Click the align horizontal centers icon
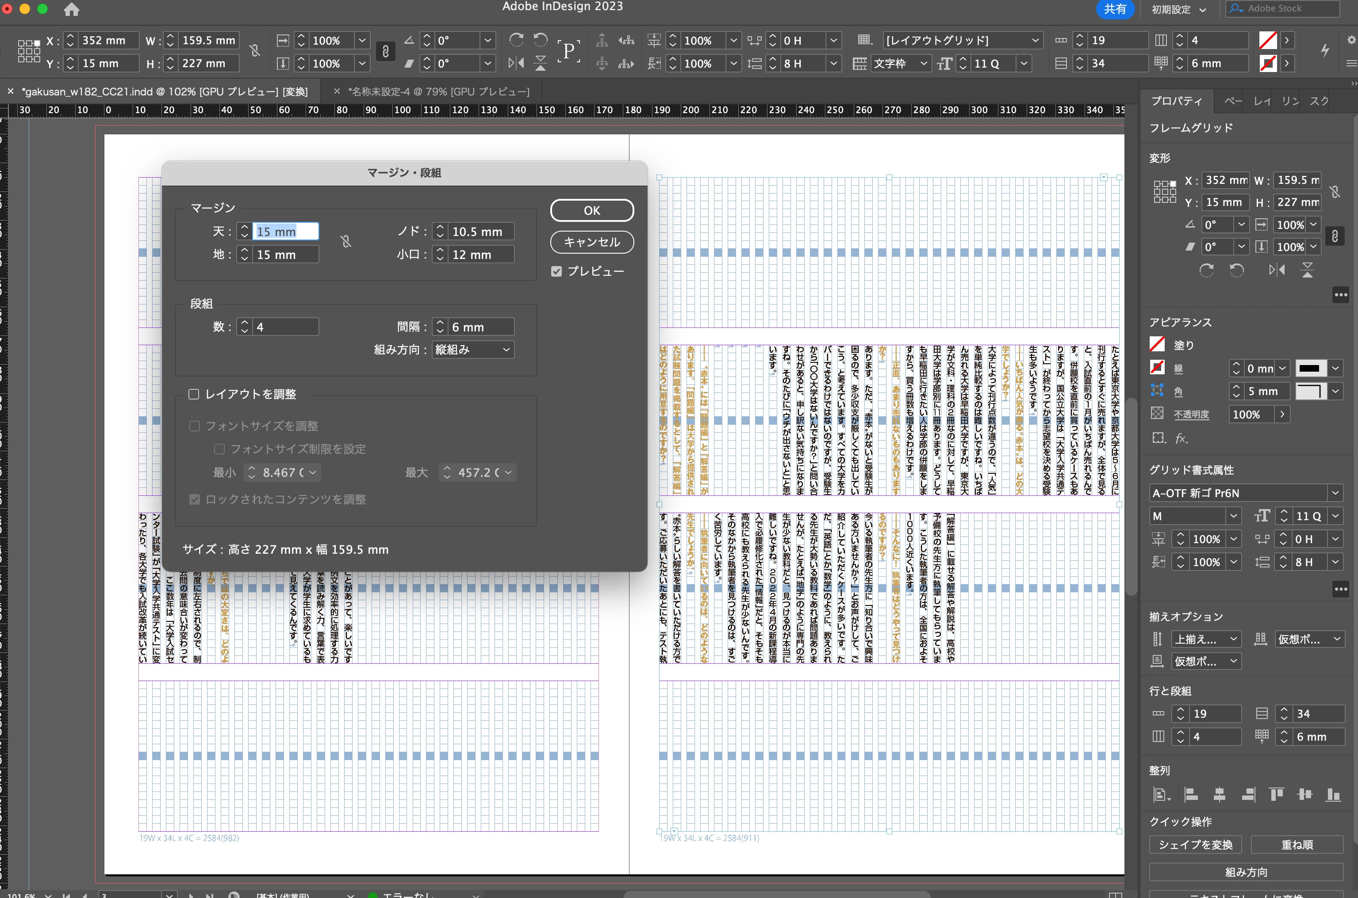 click(1219, 794)
